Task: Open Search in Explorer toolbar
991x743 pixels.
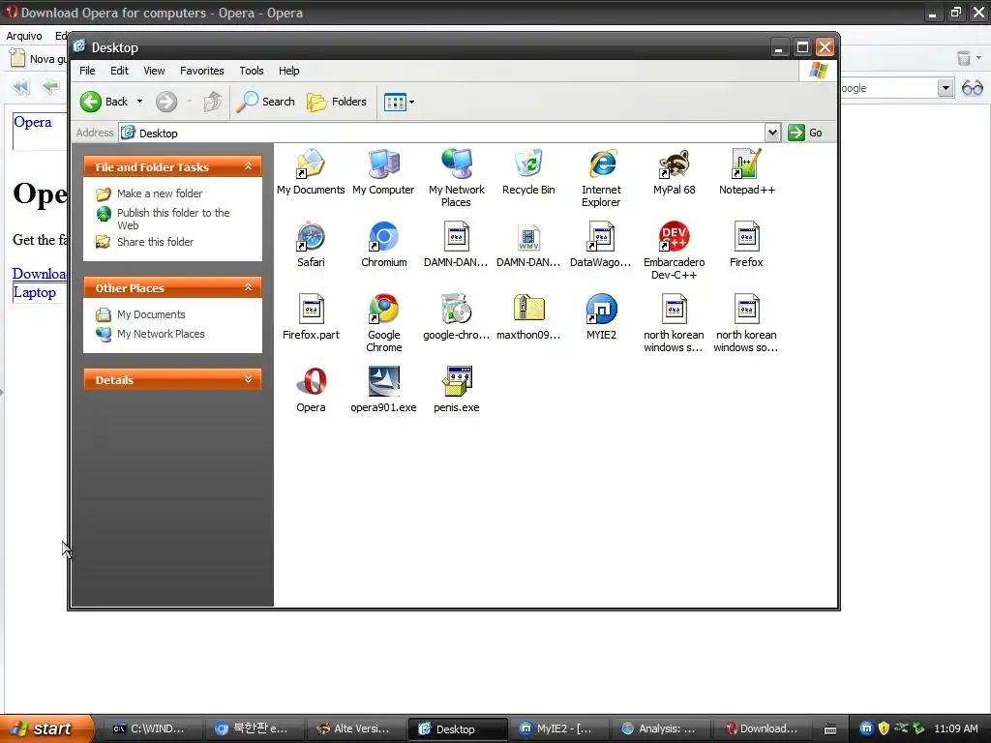Action: [x=265, y=102]
